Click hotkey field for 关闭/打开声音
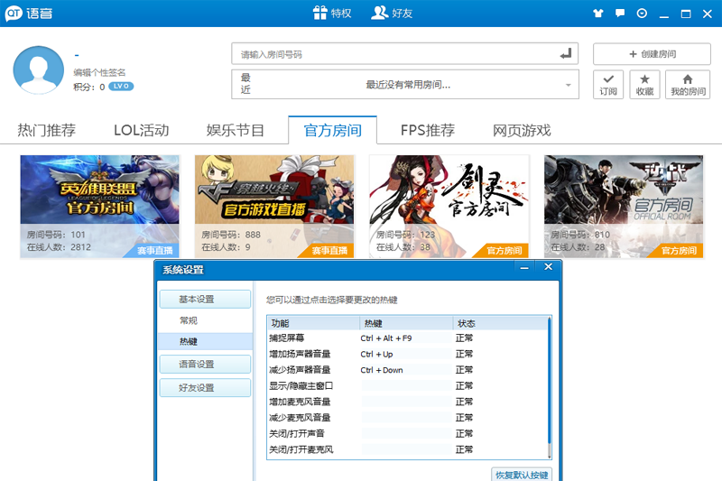The image size is (722, 481). pyautogui.click(x=406, y=433)
